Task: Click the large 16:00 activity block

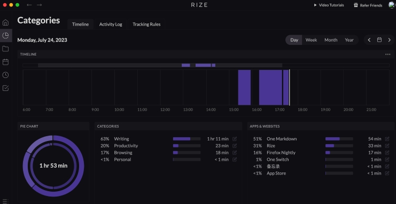Action: (270, 88)
